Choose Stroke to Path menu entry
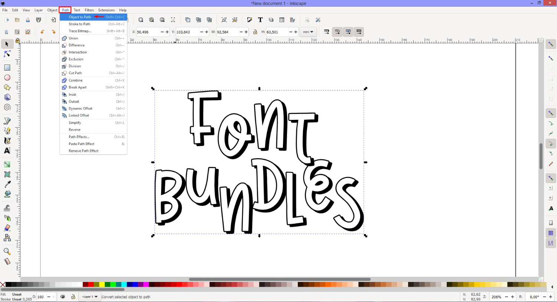The image size is (557, 302). [x=93, y=24]
